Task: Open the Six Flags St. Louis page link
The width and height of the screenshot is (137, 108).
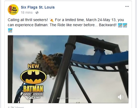Action: 38,7
